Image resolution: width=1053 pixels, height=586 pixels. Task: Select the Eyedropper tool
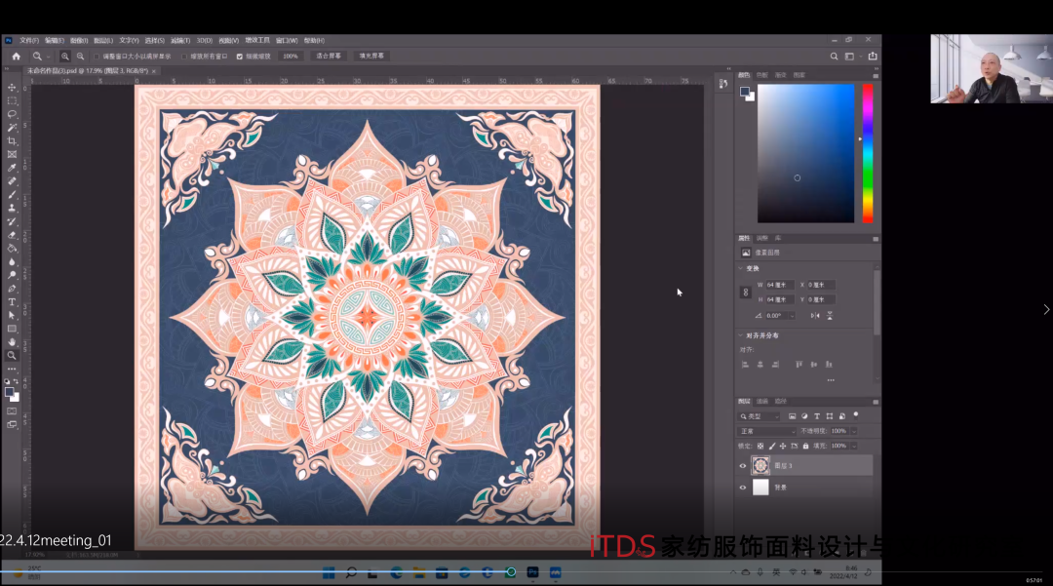click(x=12, y=168)
